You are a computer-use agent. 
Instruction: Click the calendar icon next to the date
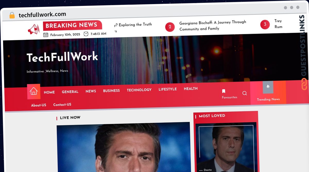[x=46, y=35]
